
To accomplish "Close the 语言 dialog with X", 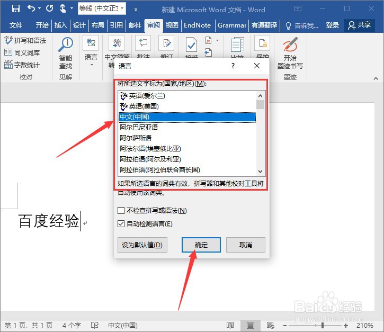I will pos(257,66).
